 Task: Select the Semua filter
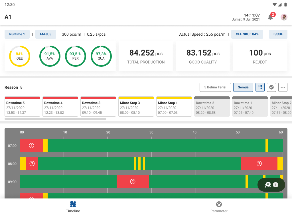coord(243,87)
